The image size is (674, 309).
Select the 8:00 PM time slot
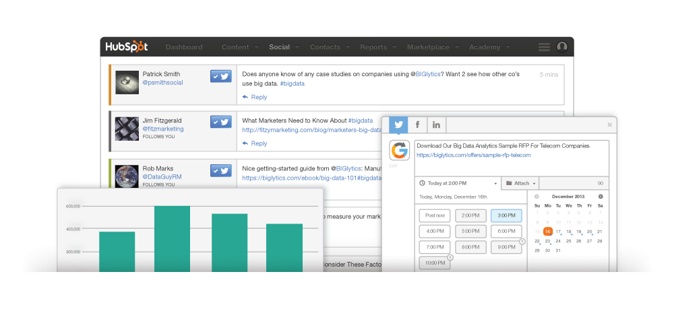(470, 247)
